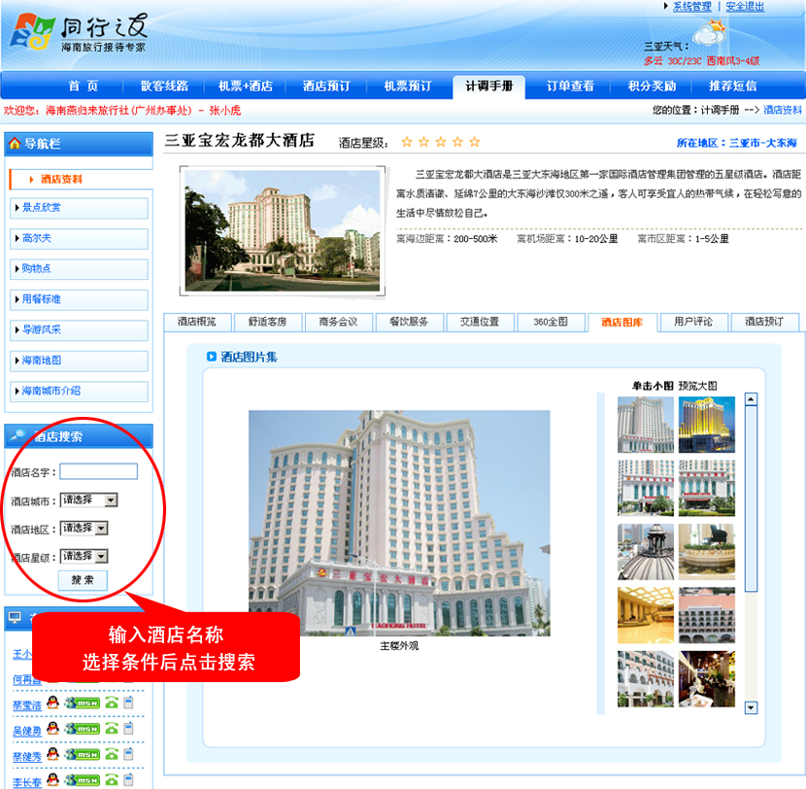Screen dimensions: 806x789
Task: Open 散客线路 menu item
Action: (164, 86)
